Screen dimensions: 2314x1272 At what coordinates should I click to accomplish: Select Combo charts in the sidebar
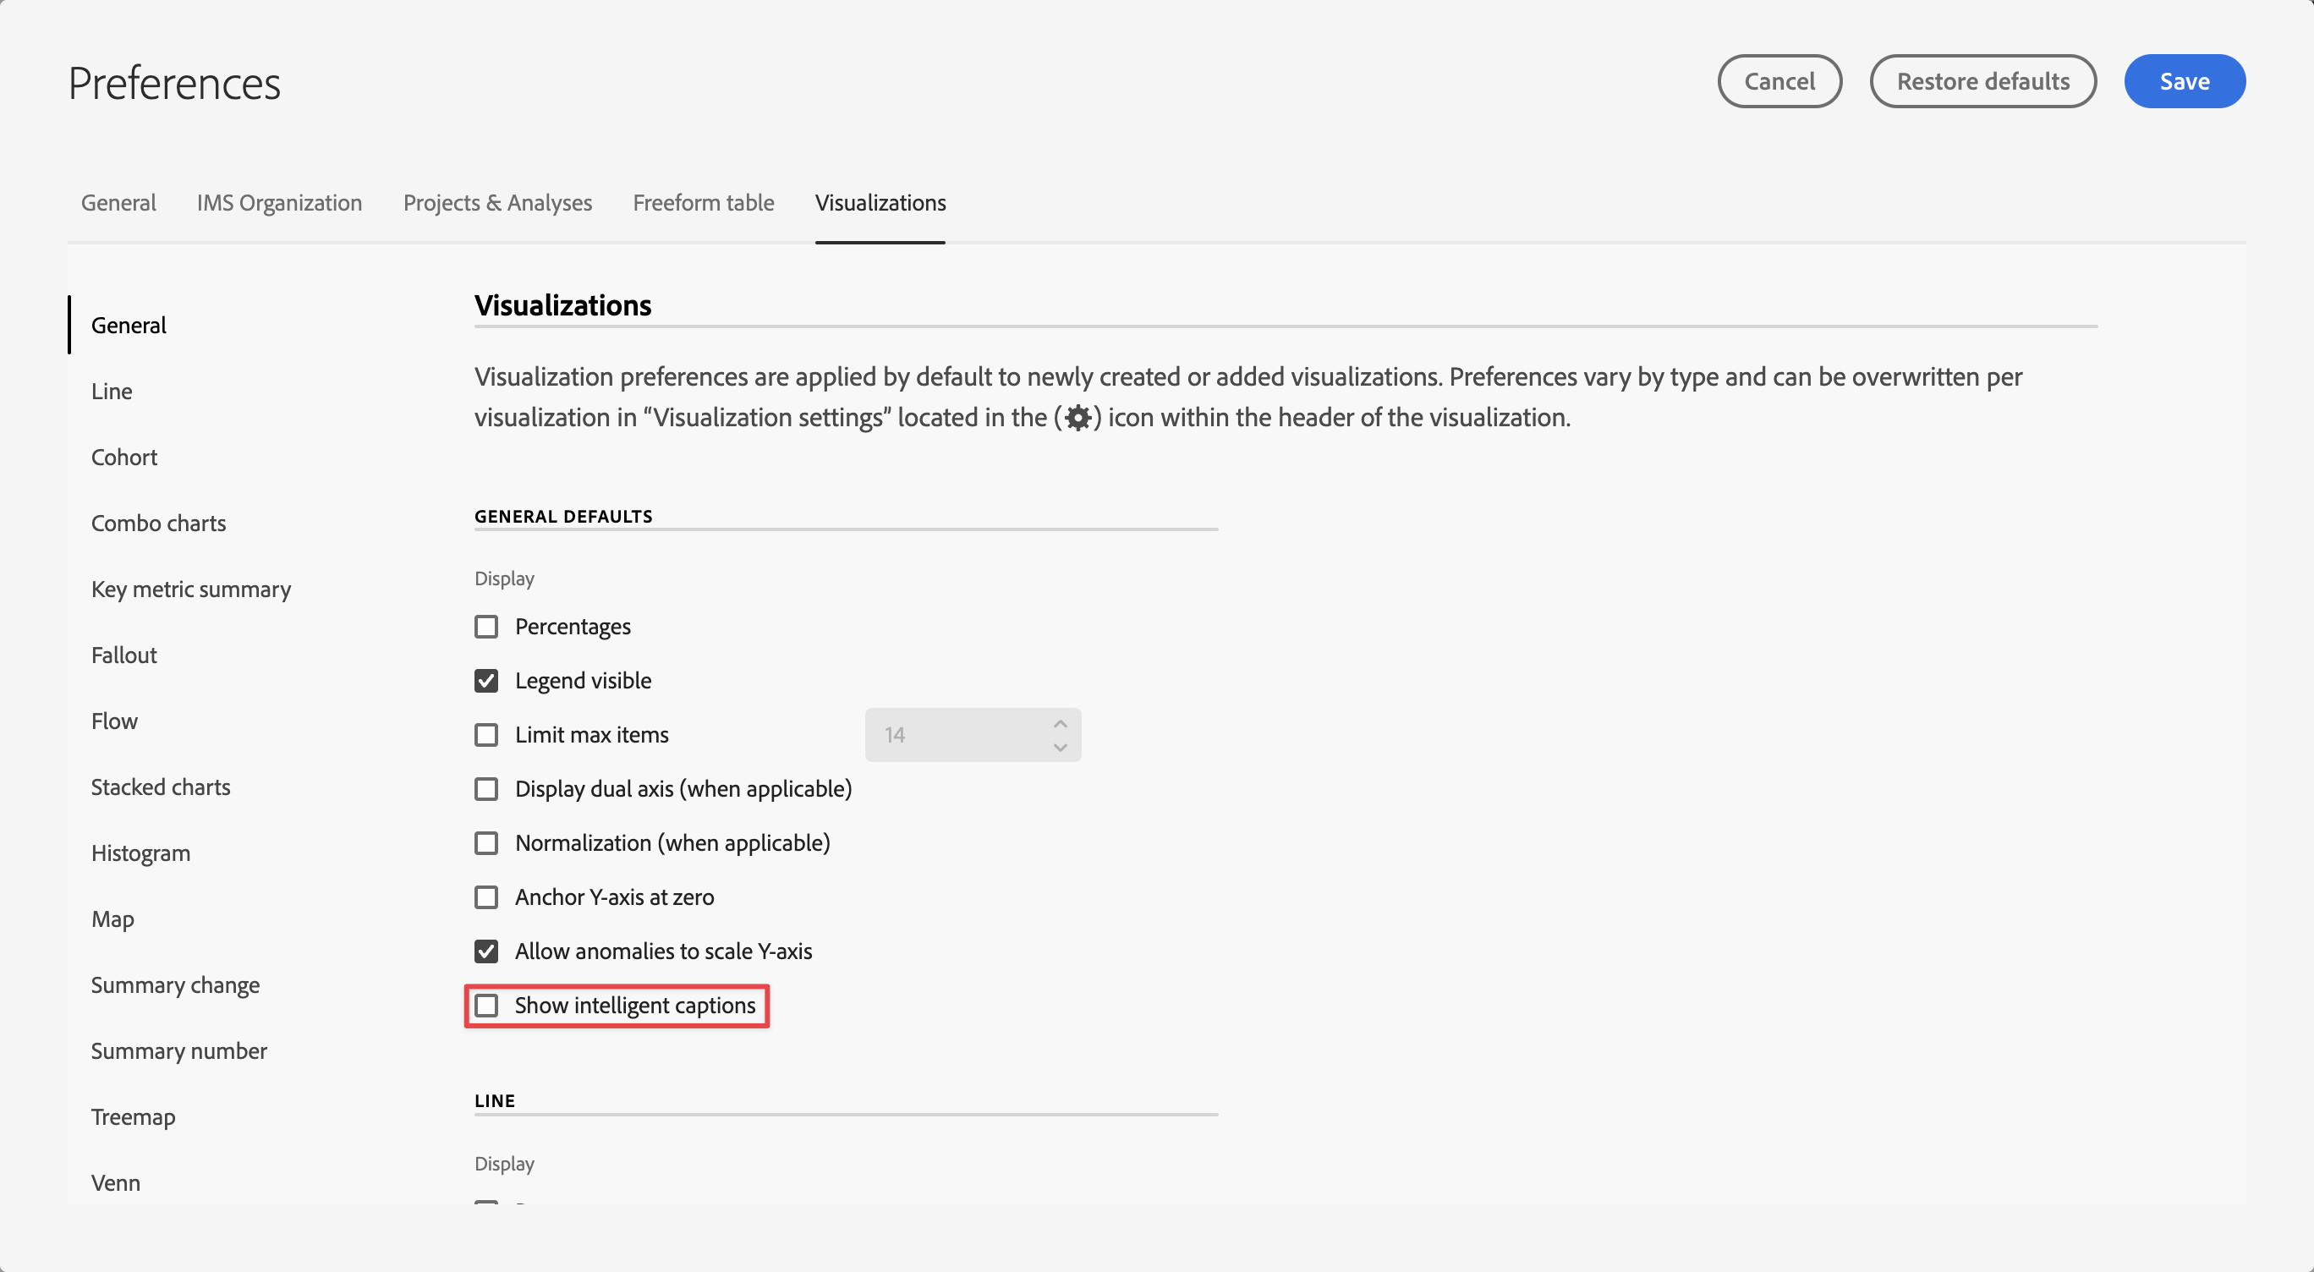[158, 524]
